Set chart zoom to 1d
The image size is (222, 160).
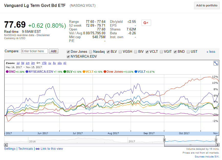(18, 63)
